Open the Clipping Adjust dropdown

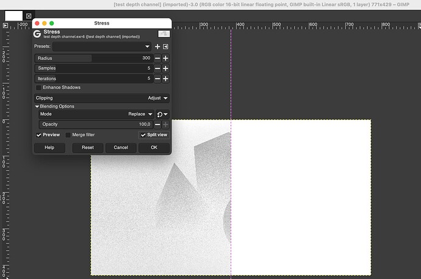point(102,98)
